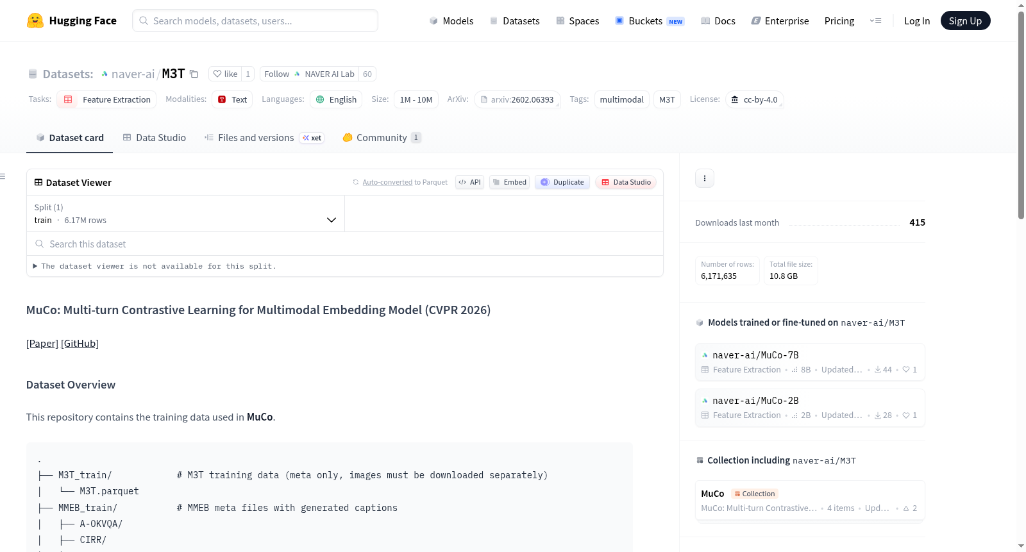The width and height of the screenshot is (1026, 552).
Task: Click the naver-ai organization link in title
Action: pyautogui.click(x=133, y=74)
